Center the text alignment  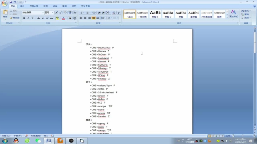pyautogui.click(x=85, y=18)
